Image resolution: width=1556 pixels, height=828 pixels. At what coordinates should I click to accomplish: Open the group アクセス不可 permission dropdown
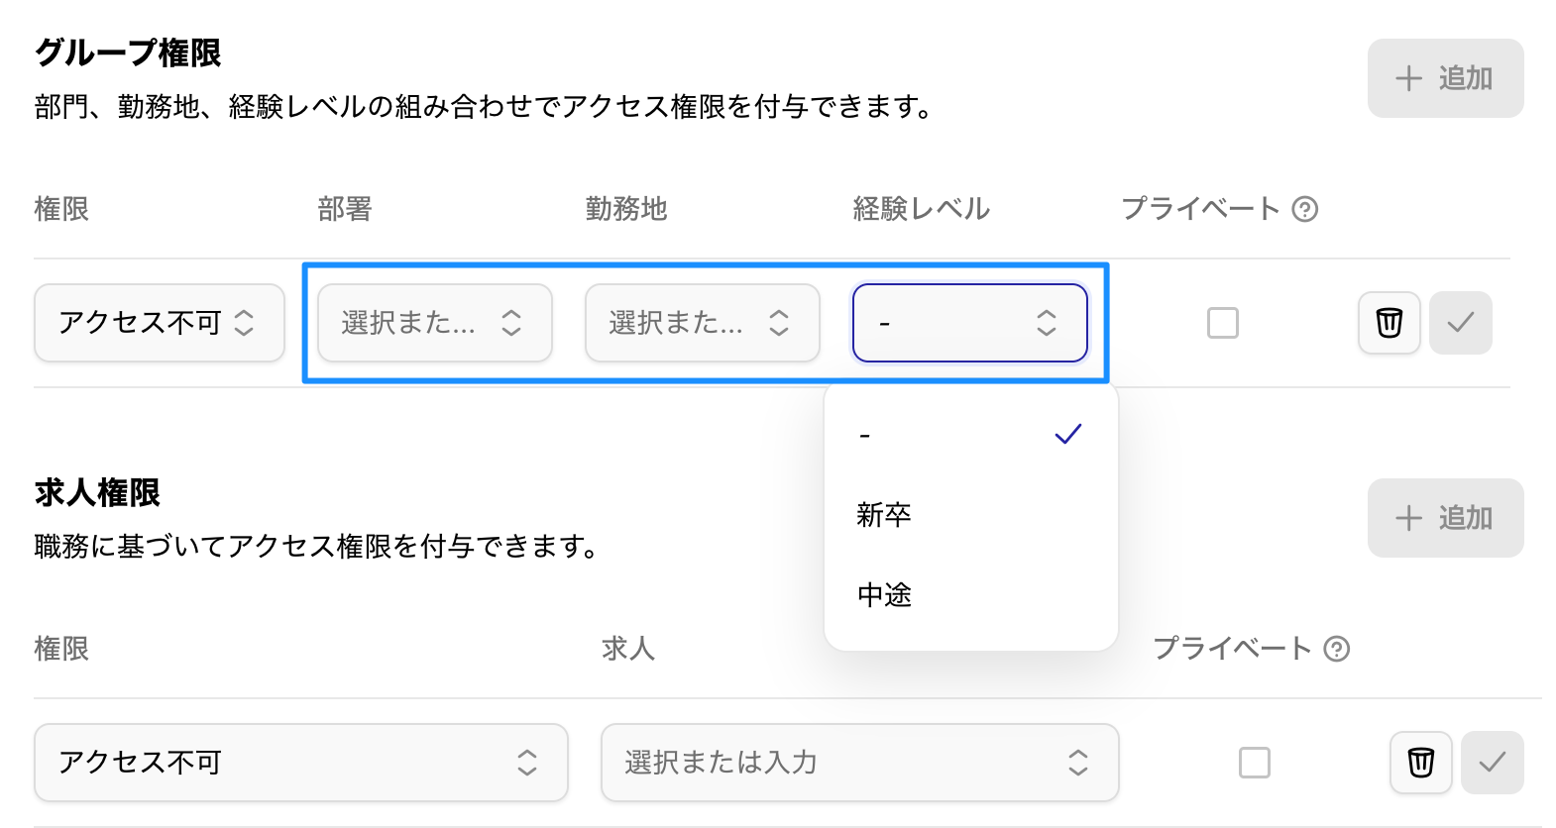pyautogui.click(x=159, y=323)
